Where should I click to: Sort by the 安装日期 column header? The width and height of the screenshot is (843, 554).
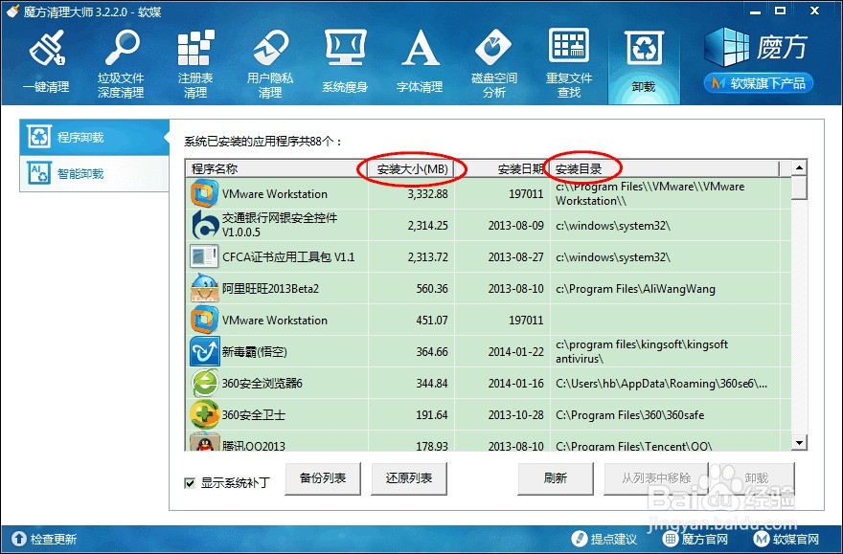tap(502, 168)
